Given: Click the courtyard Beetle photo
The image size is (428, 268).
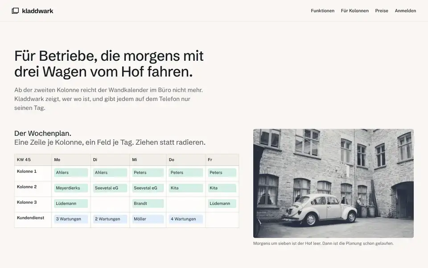Looking at the screenshot, I should (x=333, y=183).
